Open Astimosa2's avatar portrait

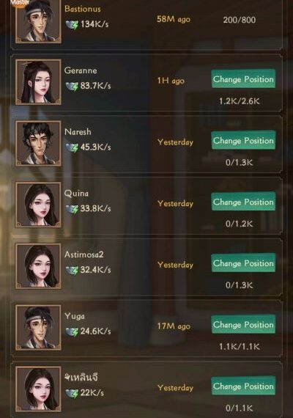point(38,266)
